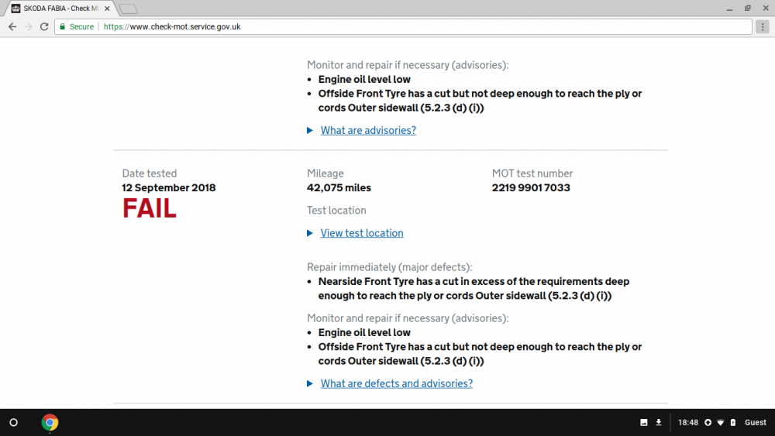Click the Nearside Front Tyre major defect item
This screenshot has width=775, height=436.
click(x=474, y=288)
